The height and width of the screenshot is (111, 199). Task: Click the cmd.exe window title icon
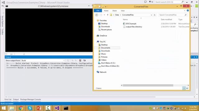pos(7,6)
